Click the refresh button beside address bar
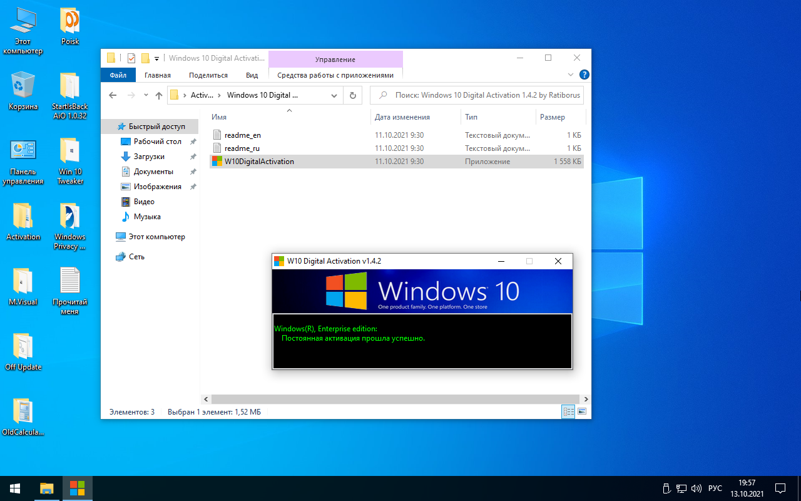801x501 pixels. pyautogui.click(x=353, y=95)
